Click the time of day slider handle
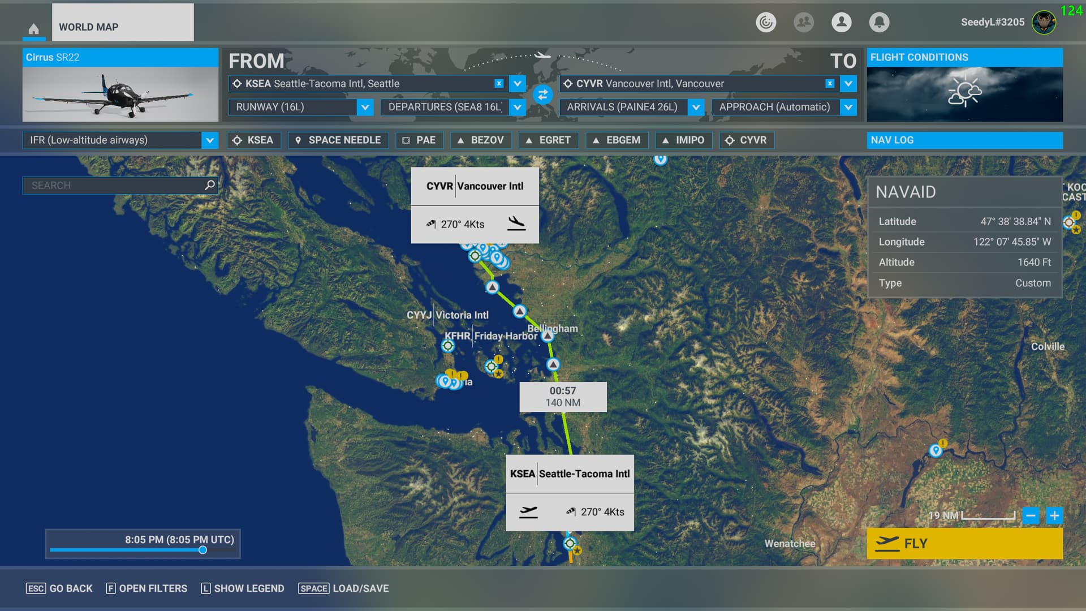 202,550
